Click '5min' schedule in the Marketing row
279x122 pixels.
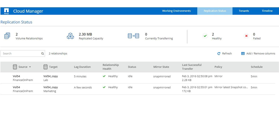pyautogui.click(x=254, y=87)
